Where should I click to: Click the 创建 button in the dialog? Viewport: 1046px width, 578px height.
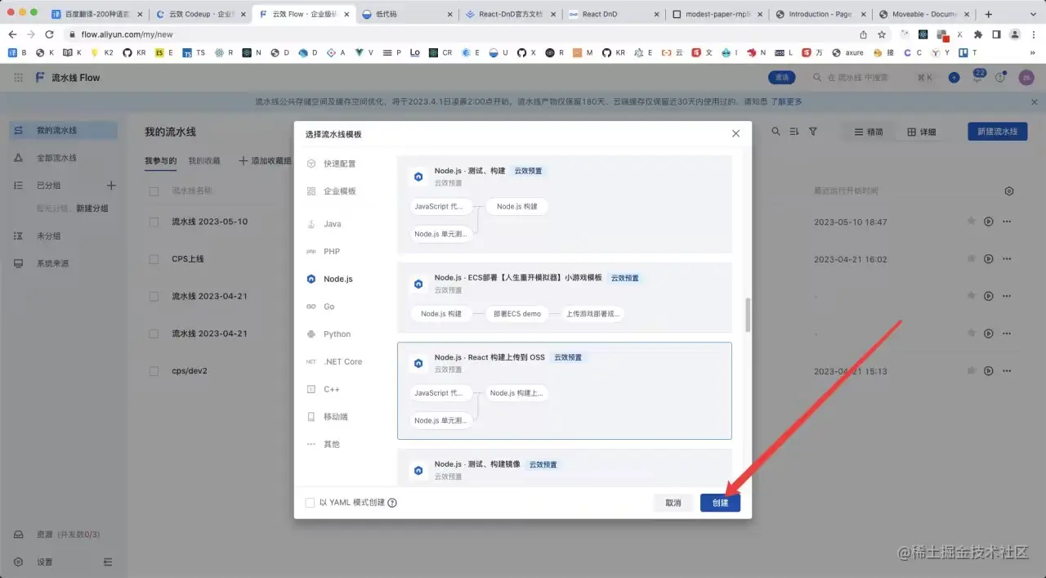[x=720, y=503]
